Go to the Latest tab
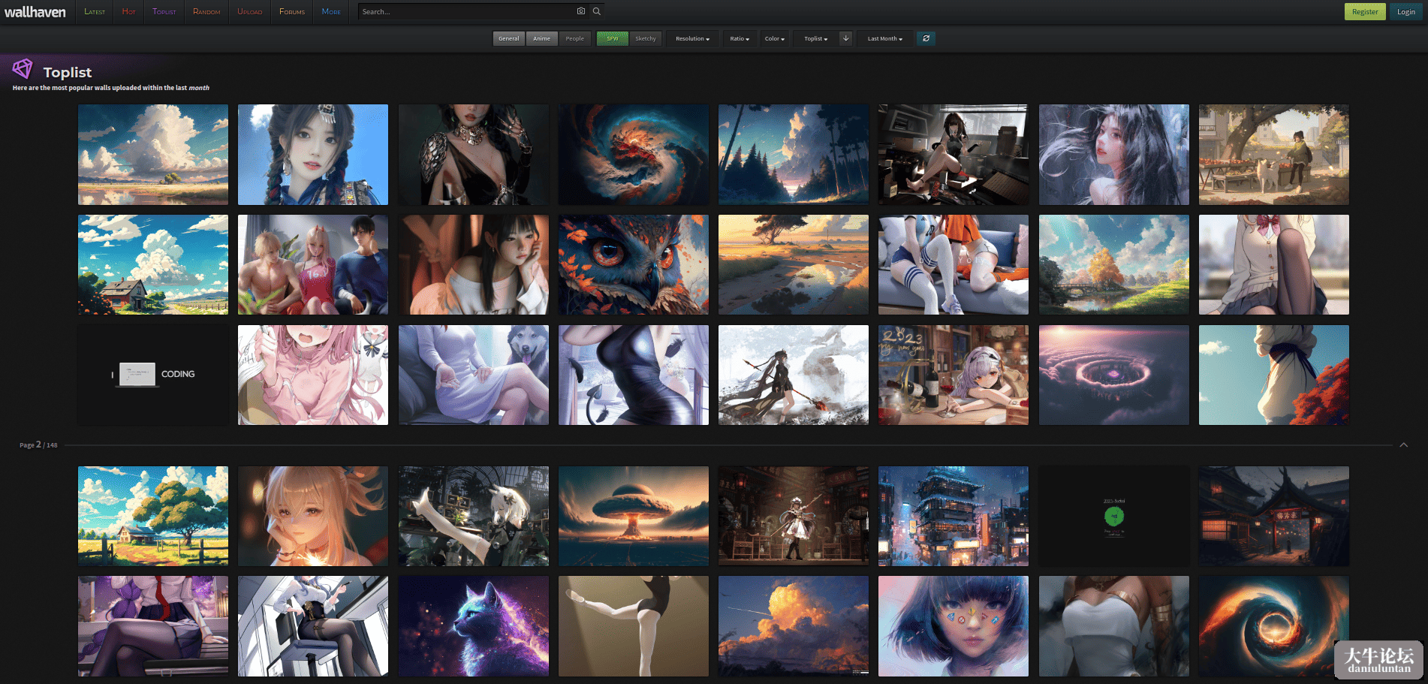 tap(95, 12)
